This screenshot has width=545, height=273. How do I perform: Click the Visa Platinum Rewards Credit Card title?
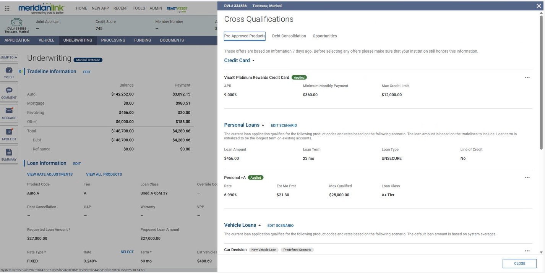coord(256,78)
